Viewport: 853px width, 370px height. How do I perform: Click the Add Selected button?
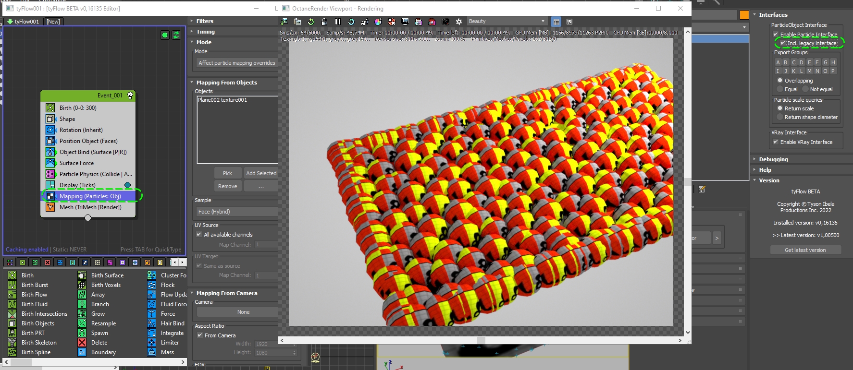click(261, 173)
